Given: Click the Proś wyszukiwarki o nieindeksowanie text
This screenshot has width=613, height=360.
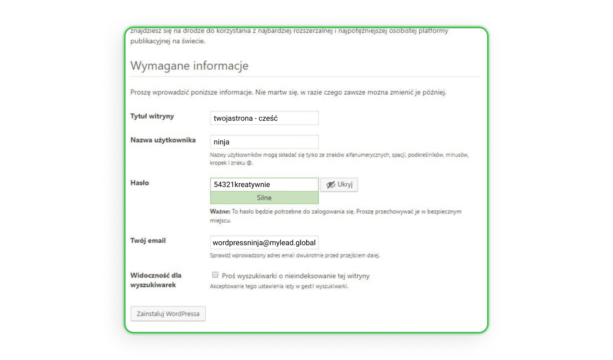Looking at the screenshot, I should [x=296, y=276].
